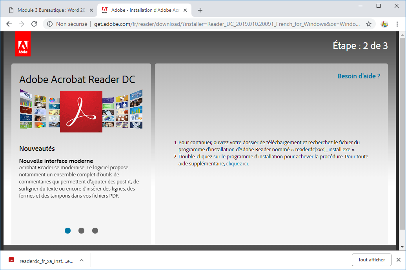Close the Module 3 Bureautique tab
Screen dimensions: 406x270
click(91, 10)
